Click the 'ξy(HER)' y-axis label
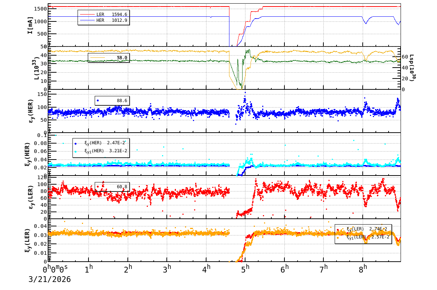The height and width of the screenshot is (290, 437). pyautogui.click(x=28, y=154)
